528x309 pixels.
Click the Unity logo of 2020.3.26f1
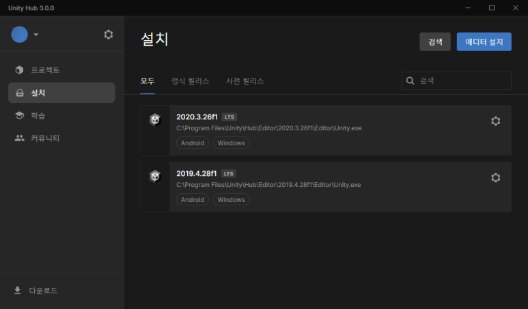pyautogui.click(x=155, y=119)
